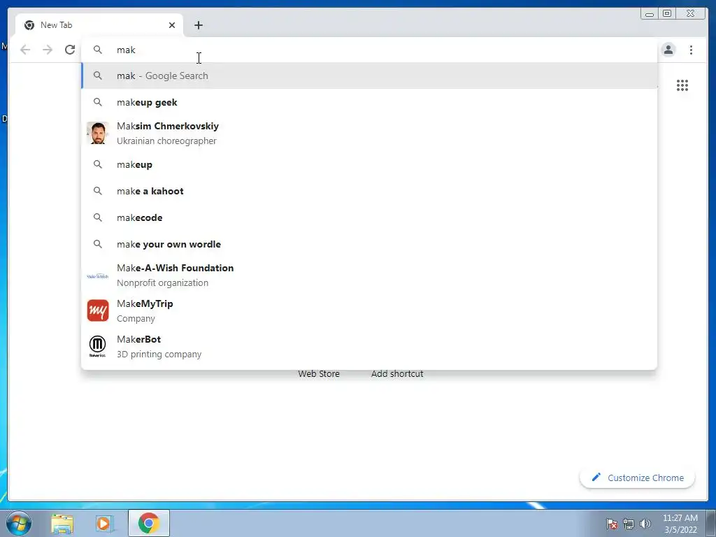
Task: Reload the page with the refresh icon
Action: tap(70, 50)
